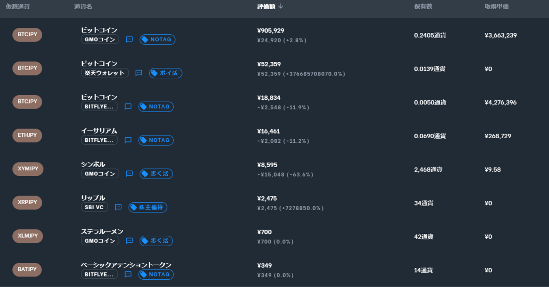
Task: Sort by the 保有数 column header
Action: (423, 6)
